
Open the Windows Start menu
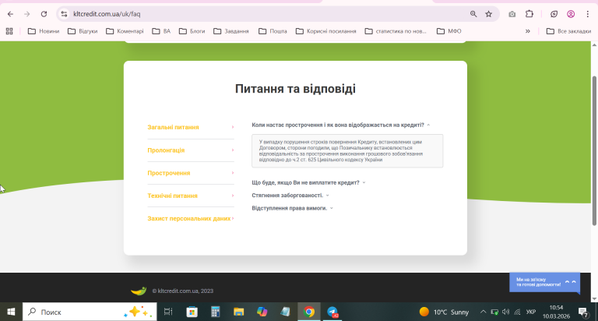(11, 312)
